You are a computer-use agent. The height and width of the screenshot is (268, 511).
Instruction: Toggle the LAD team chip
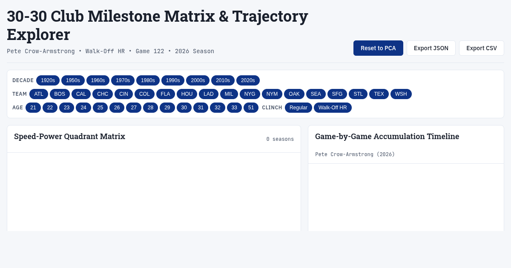pos(209,94)
